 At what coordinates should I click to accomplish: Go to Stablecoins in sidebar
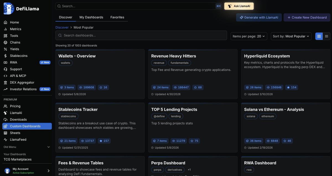(x=27, y=56)
